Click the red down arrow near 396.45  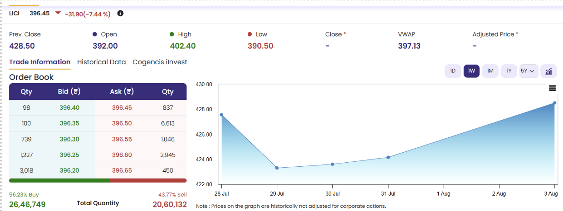[58, 13]
